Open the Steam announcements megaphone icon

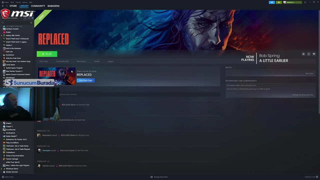(272, 2)
